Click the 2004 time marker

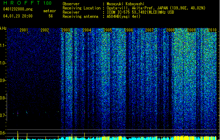(87, 30)
